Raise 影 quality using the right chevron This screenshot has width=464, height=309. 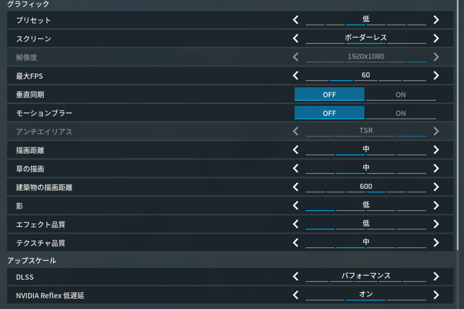[x=436, y=205]
